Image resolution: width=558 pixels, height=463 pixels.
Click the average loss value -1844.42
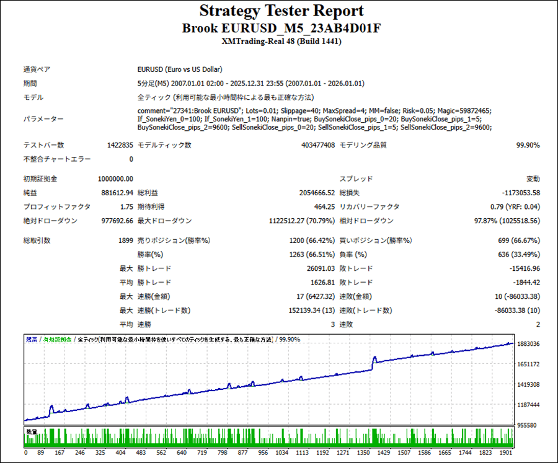pyautogui.click(x=526, y=283)
